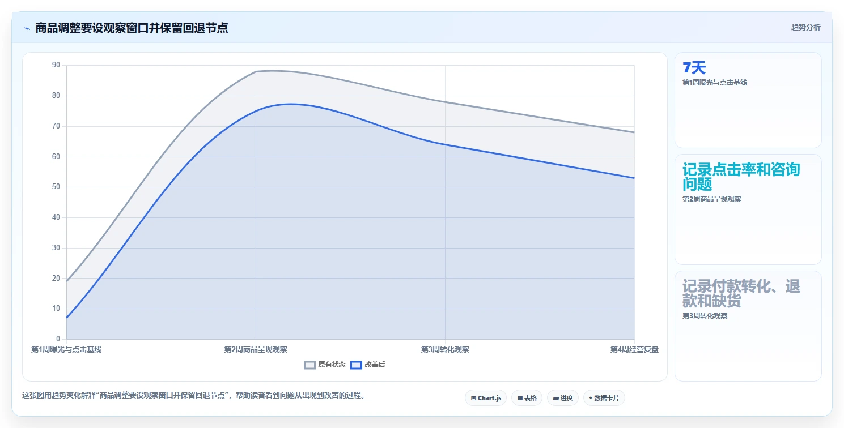This screenshot has height=428, width=844.
Task: Select the 表格 tag
Action: tap(527, 398)
